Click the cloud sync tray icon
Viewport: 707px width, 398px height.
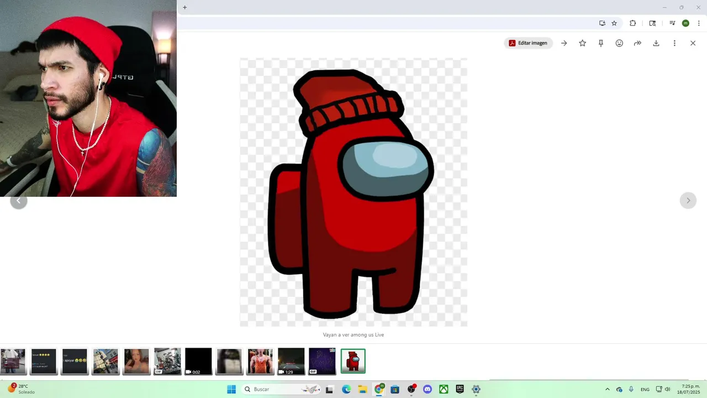619,389
